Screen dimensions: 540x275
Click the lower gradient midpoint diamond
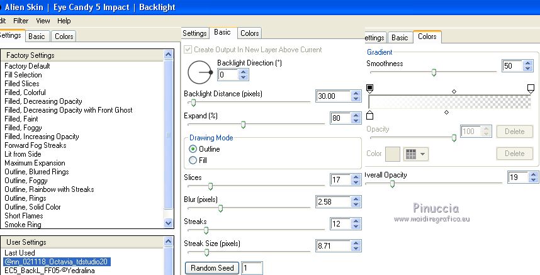coord(447,112)
